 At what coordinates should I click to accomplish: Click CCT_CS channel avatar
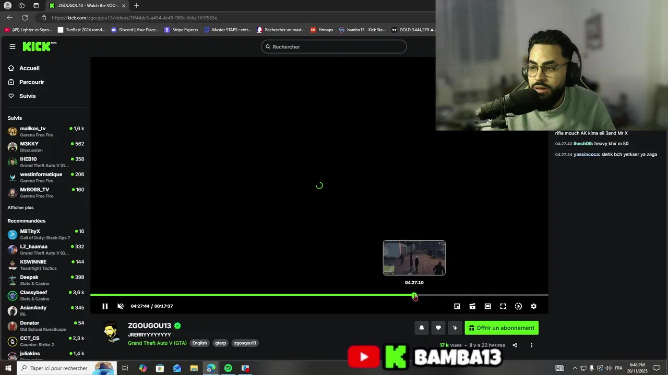tap(13, 341)
